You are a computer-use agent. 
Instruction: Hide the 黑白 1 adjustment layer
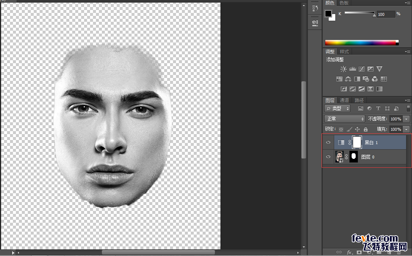coord(328,142)
